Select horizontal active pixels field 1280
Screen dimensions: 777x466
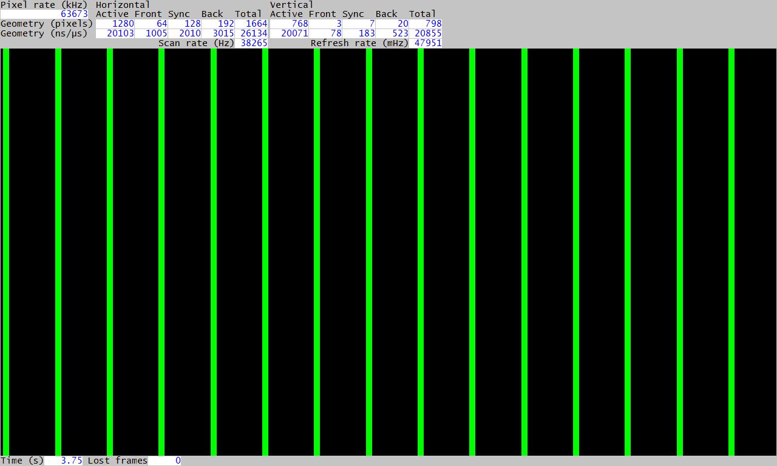click(115, 24)
